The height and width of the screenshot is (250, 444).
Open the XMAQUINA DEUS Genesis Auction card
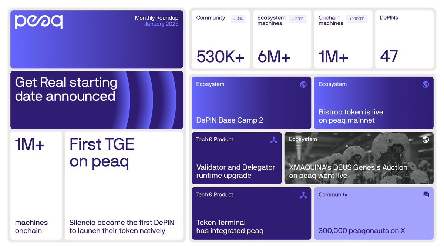359,158
